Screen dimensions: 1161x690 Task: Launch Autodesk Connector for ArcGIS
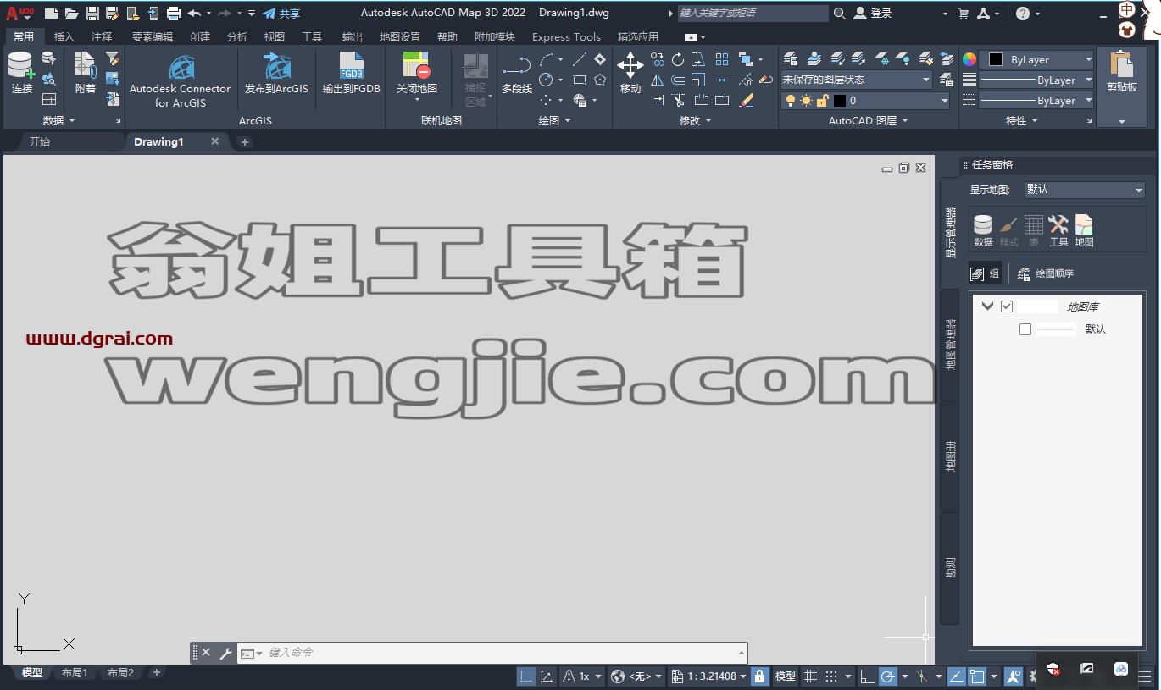pos(180,80)
